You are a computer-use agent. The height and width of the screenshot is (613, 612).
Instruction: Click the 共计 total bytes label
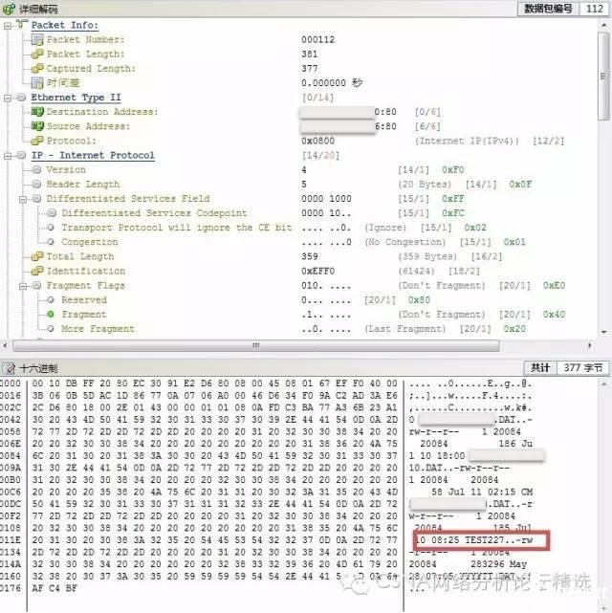541,367
